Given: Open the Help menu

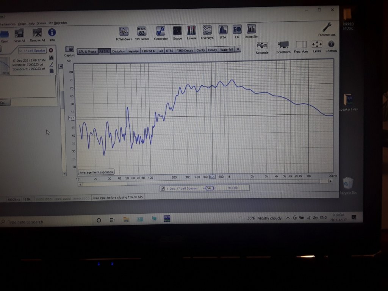Looking at the screenshot, I should point(31,23).
